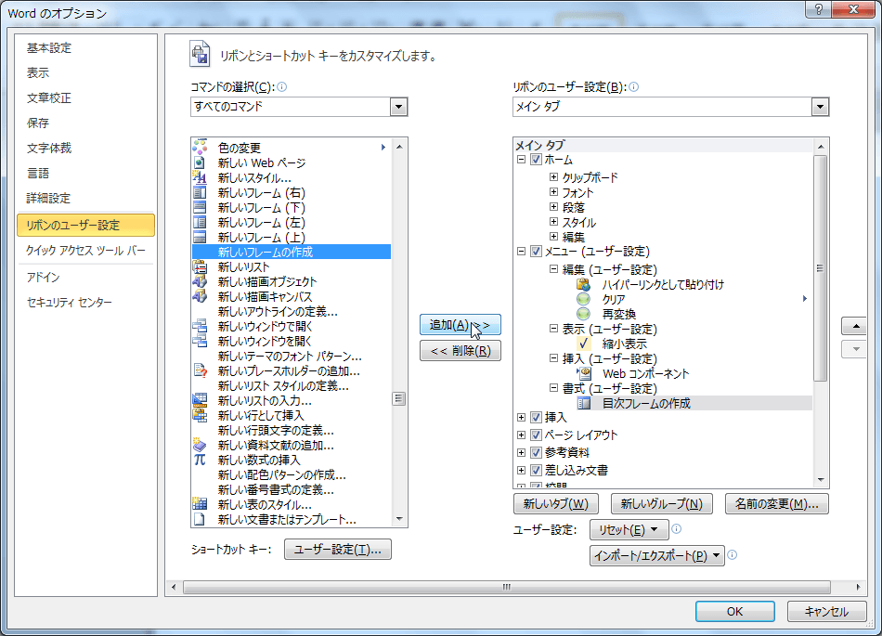Click the Web コンポーネント icon
Viewport: 882px width, 636px height.
[x=584, y=373]
